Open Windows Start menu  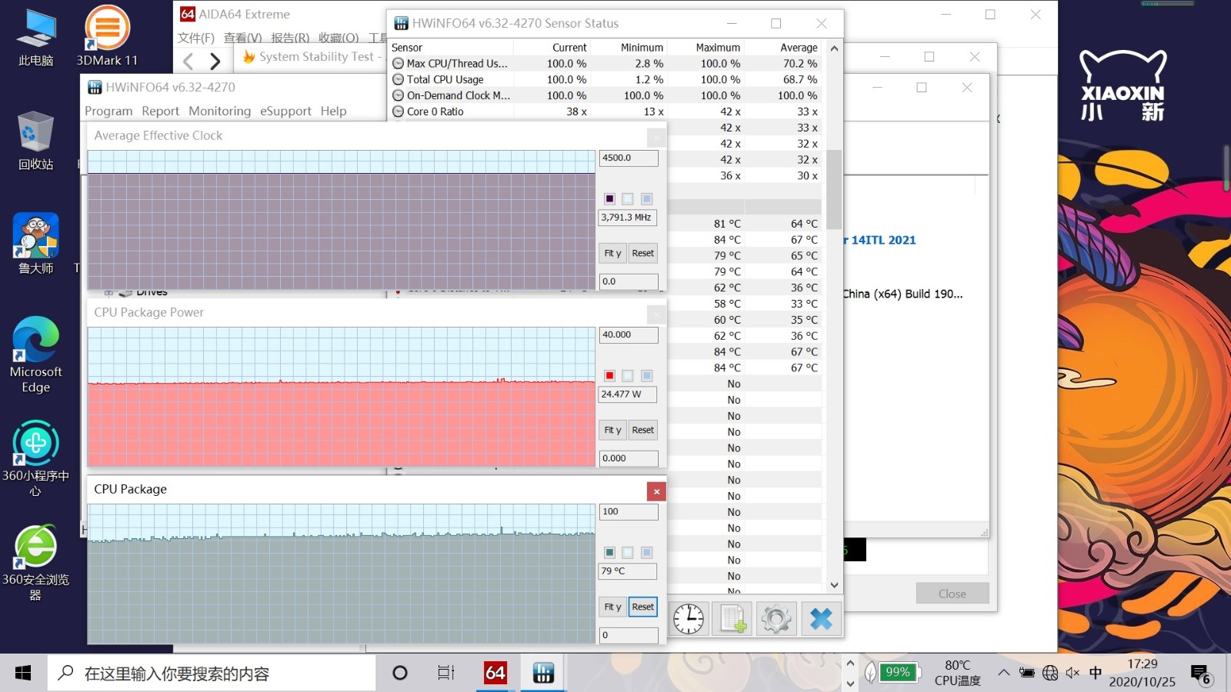coord(23,674)
